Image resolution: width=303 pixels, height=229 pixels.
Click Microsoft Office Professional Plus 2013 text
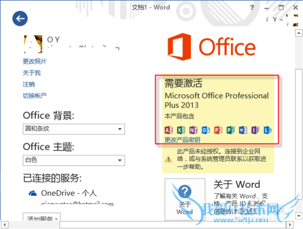tap(217, 100)
